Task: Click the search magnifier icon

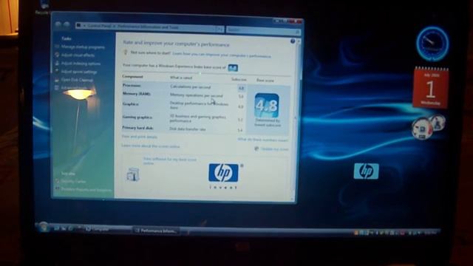Action: pos(297,31)
